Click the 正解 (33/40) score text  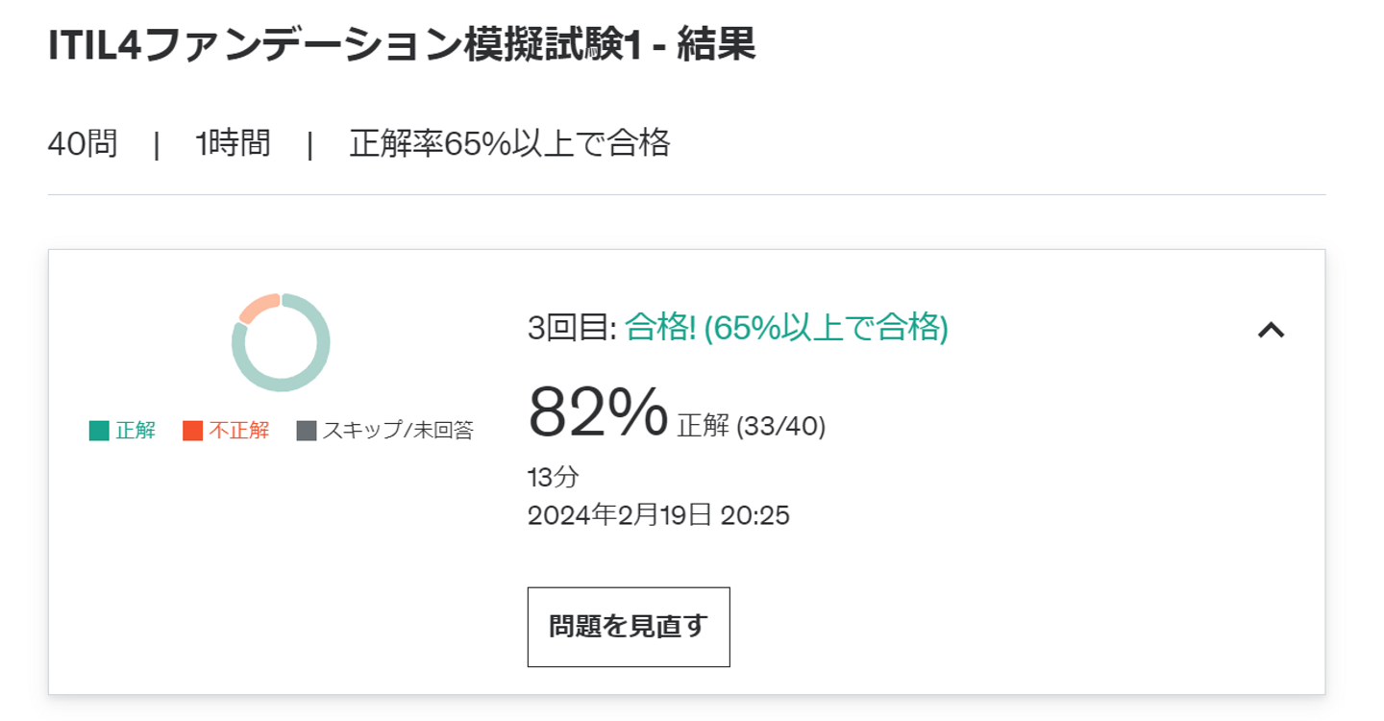tap(752, 426)
